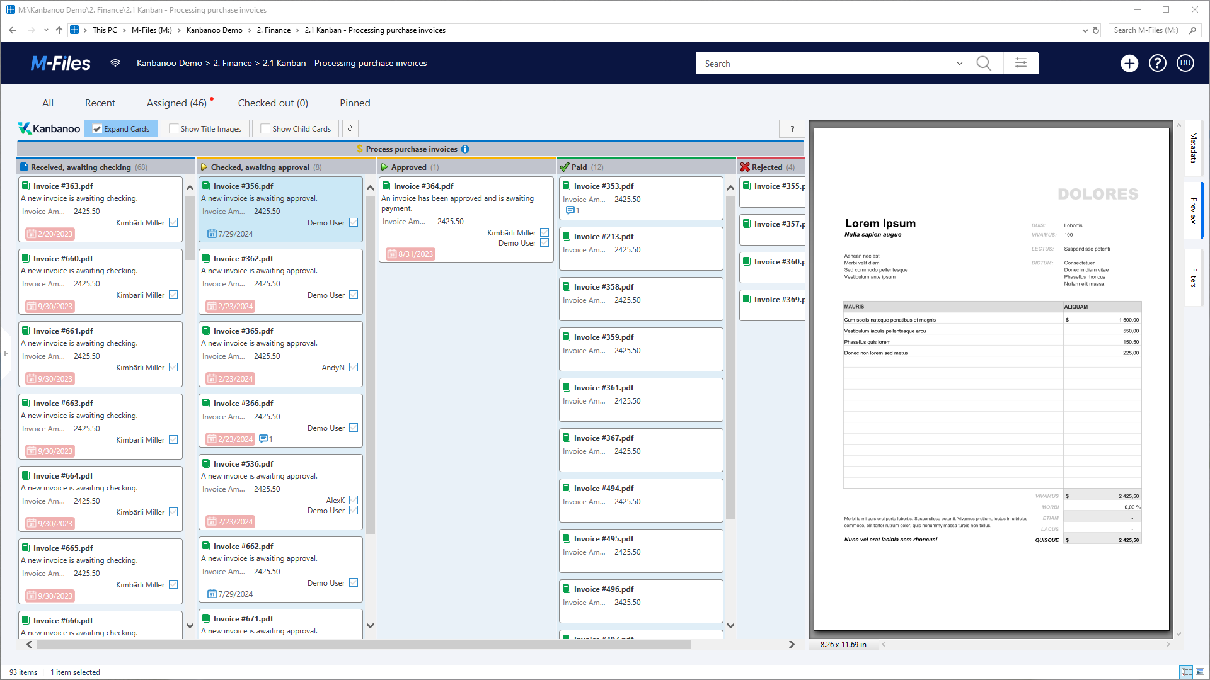The image size is (1210, 680).
Task: Click the file icon of Invoice #660.pdf
Action: click(26, 258)
